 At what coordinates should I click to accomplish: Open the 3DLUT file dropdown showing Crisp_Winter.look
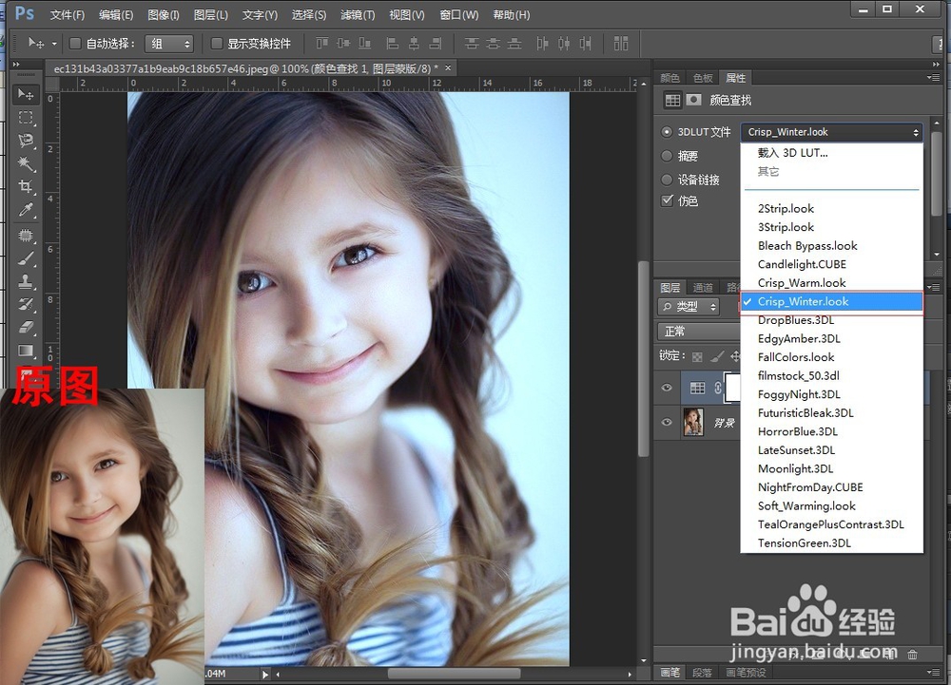tap(832, 133)
